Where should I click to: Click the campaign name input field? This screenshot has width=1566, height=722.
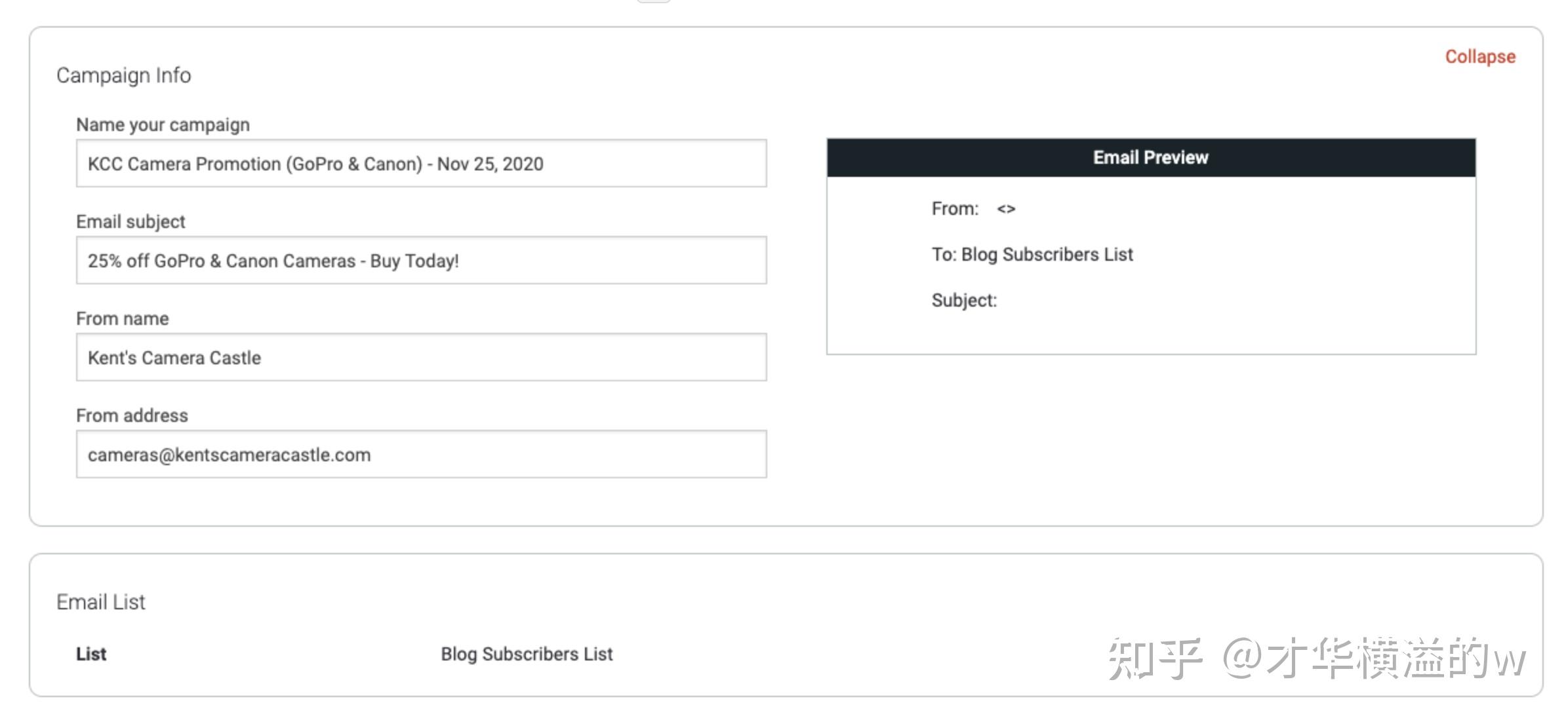click(x=421, y=164)
